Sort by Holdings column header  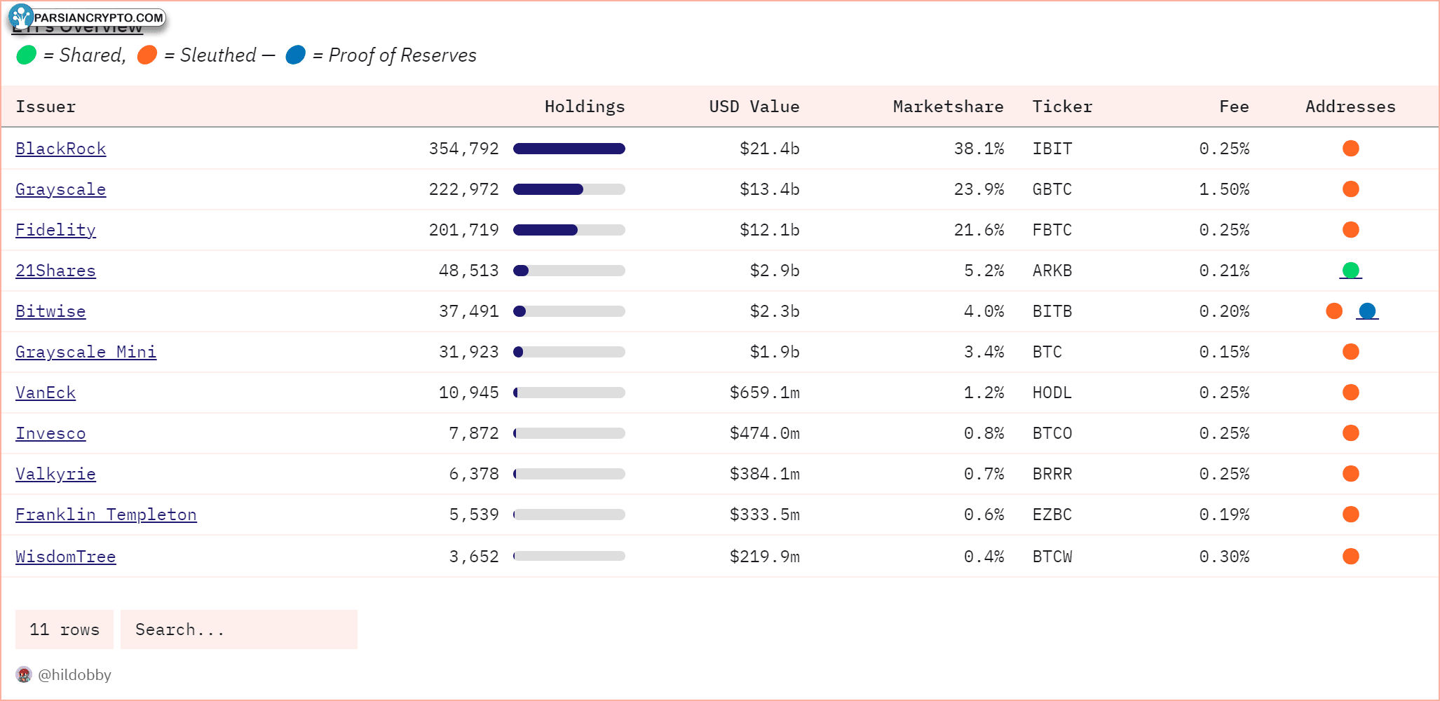(585, 107)
